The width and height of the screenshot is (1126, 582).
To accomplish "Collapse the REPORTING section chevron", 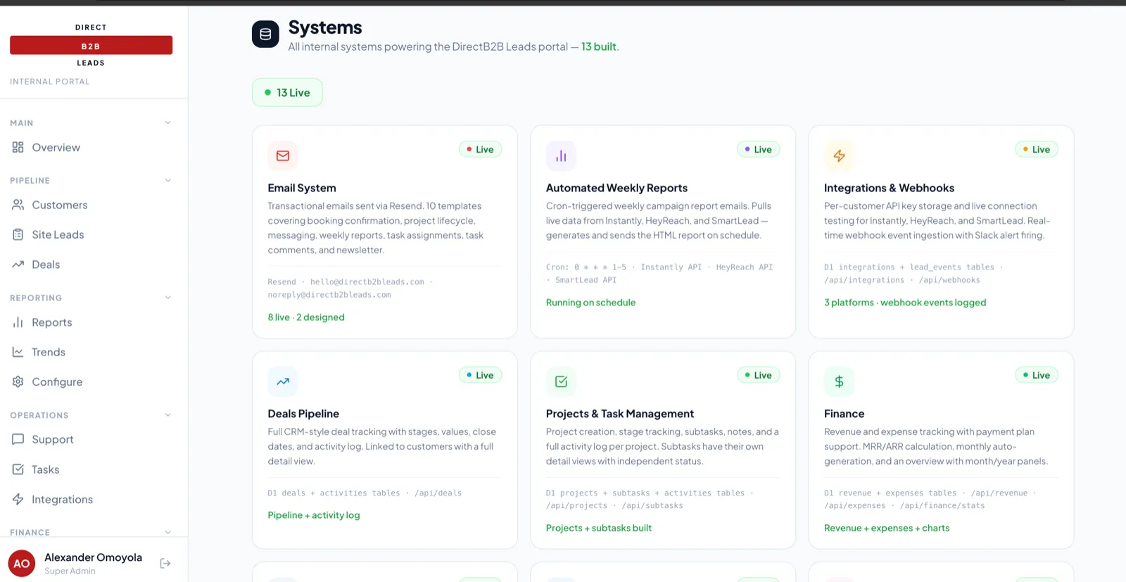I will [168, 298].
